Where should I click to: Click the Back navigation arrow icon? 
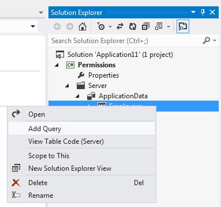(x=57, y=26)
